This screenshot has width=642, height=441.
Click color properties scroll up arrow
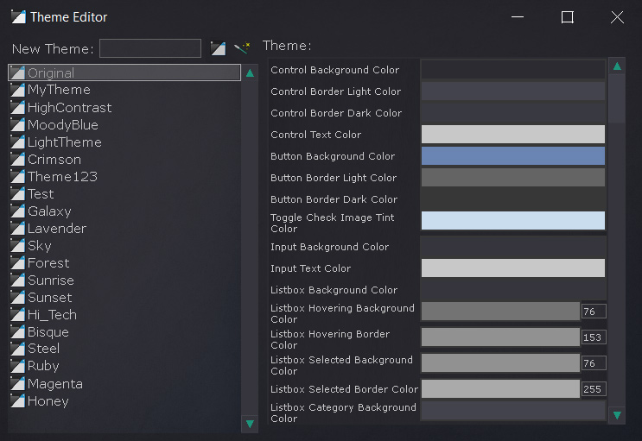tap(617, 66)
